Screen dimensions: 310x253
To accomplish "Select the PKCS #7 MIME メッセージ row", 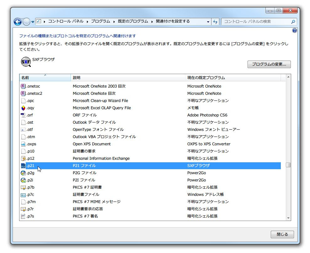I will click(150, 202).
